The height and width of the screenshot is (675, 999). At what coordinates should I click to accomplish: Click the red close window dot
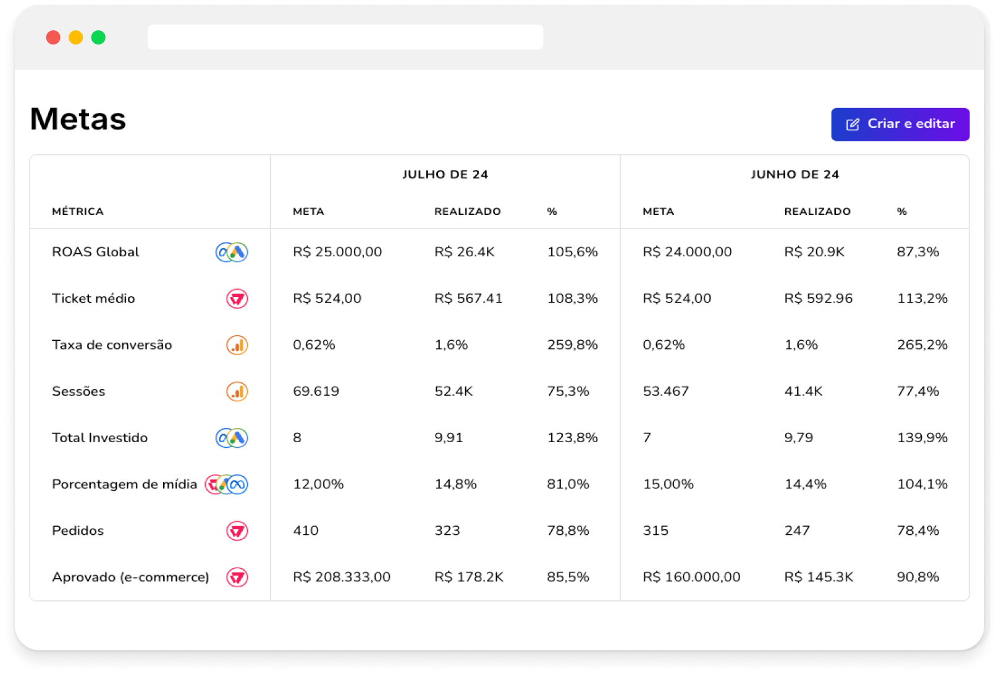click(x=53, y=38)
